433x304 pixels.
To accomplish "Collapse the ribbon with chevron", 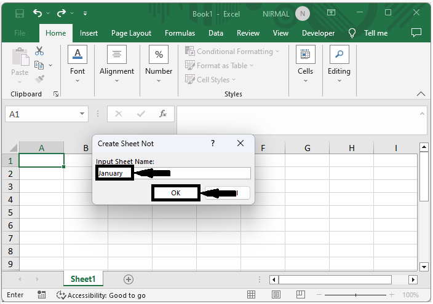I will [x=421, y=94].
